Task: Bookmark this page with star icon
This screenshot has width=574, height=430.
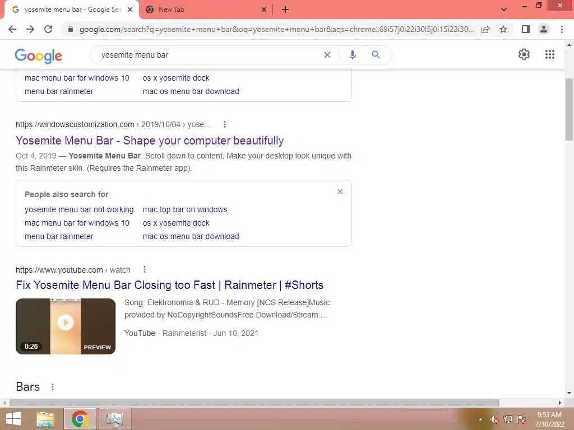Action: (x=503, y=29)
